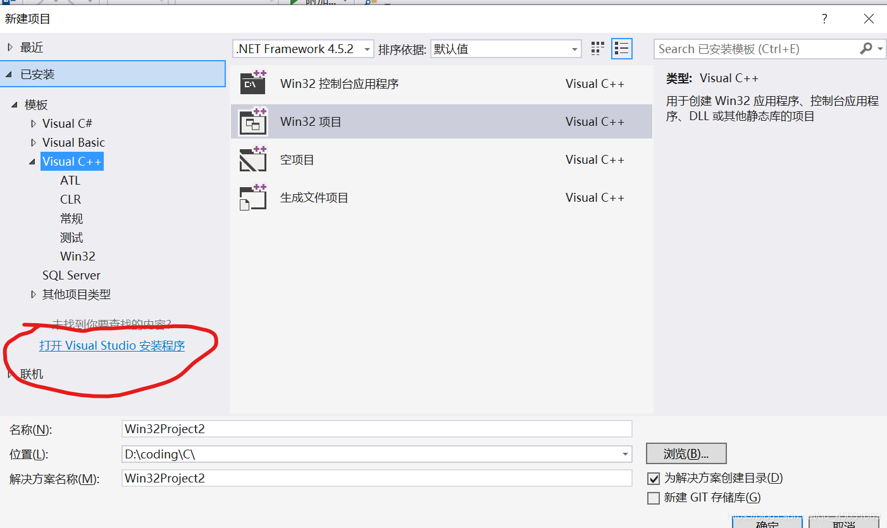Select the ATL template category
This screenshot has width=887, height=528.
point(70,181)
